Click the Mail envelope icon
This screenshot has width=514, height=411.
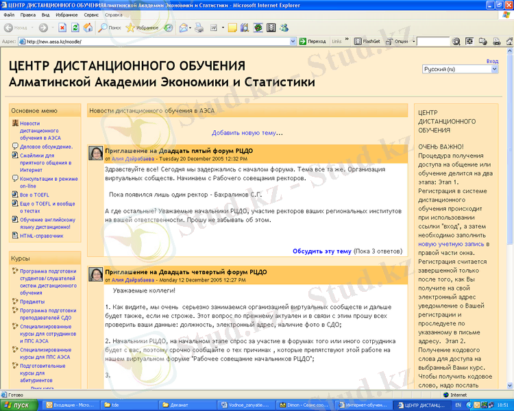[x=184, y=28]
